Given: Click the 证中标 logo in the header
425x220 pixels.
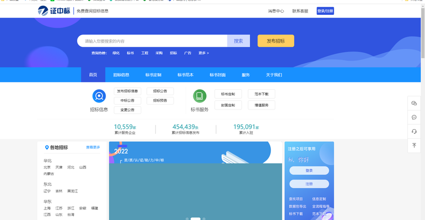Looking at the screenshot, I should tap(54, 11).
